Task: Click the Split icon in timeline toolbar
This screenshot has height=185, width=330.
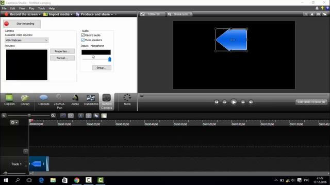Action: coord(88,116)
